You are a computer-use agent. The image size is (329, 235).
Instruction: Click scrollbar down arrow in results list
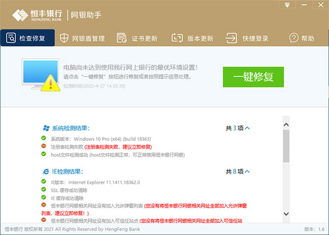tap(286, 214)
